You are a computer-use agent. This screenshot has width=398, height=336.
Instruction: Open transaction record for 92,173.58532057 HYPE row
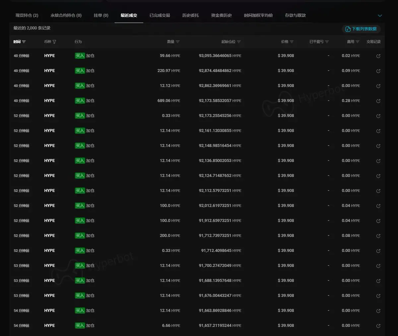tap(378, 101)
